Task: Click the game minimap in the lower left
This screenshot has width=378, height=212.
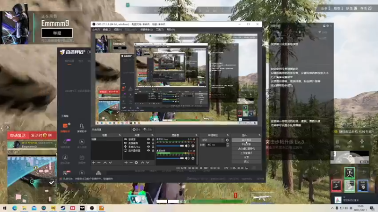Action: pyautogui.click(x=32, y=180)
